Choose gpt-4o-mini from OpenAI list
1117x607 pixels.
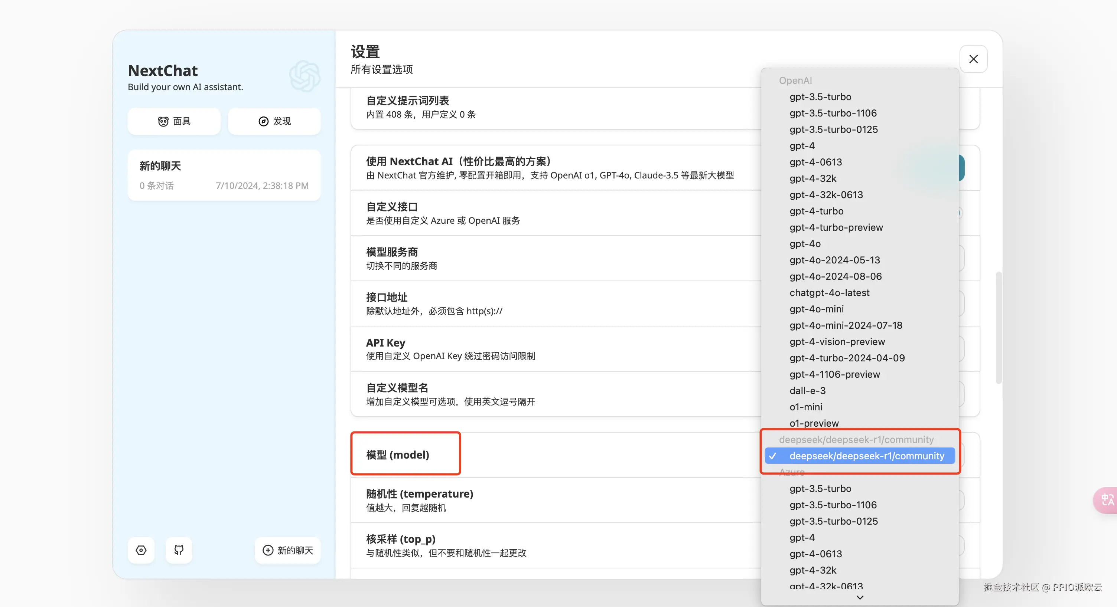[816, 309]
